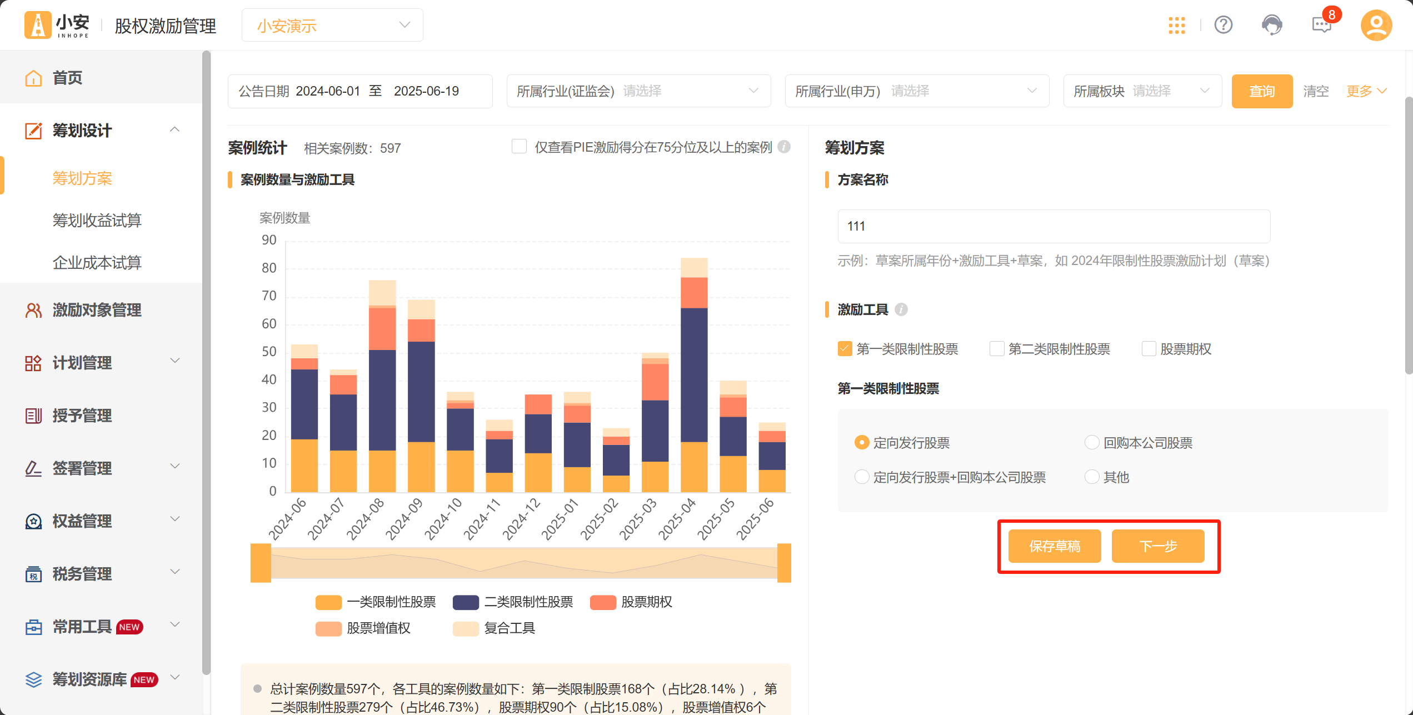Viewport: 1413px width, 715px height.
Task: Toggle 复合工具 legend swatch
Action: pyautogui.click(x=466, y=628)
